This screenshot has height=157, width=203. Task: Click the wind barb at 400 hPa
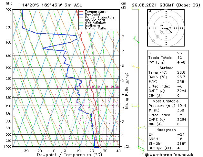136,39
